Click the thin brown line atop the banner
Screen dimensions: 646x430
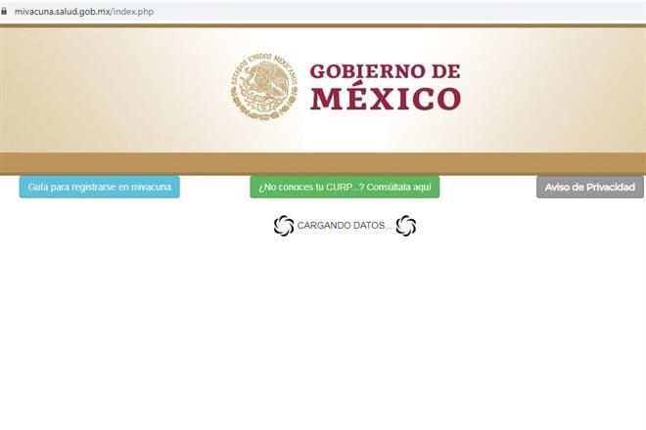[x=323, y=25]
